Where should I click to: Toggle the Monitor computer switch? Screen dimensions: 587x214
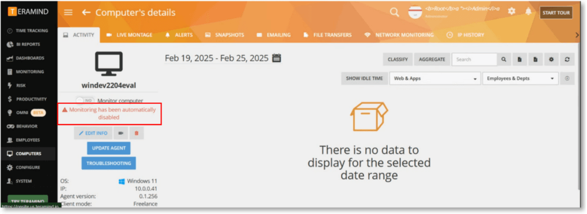coord(85,100)
